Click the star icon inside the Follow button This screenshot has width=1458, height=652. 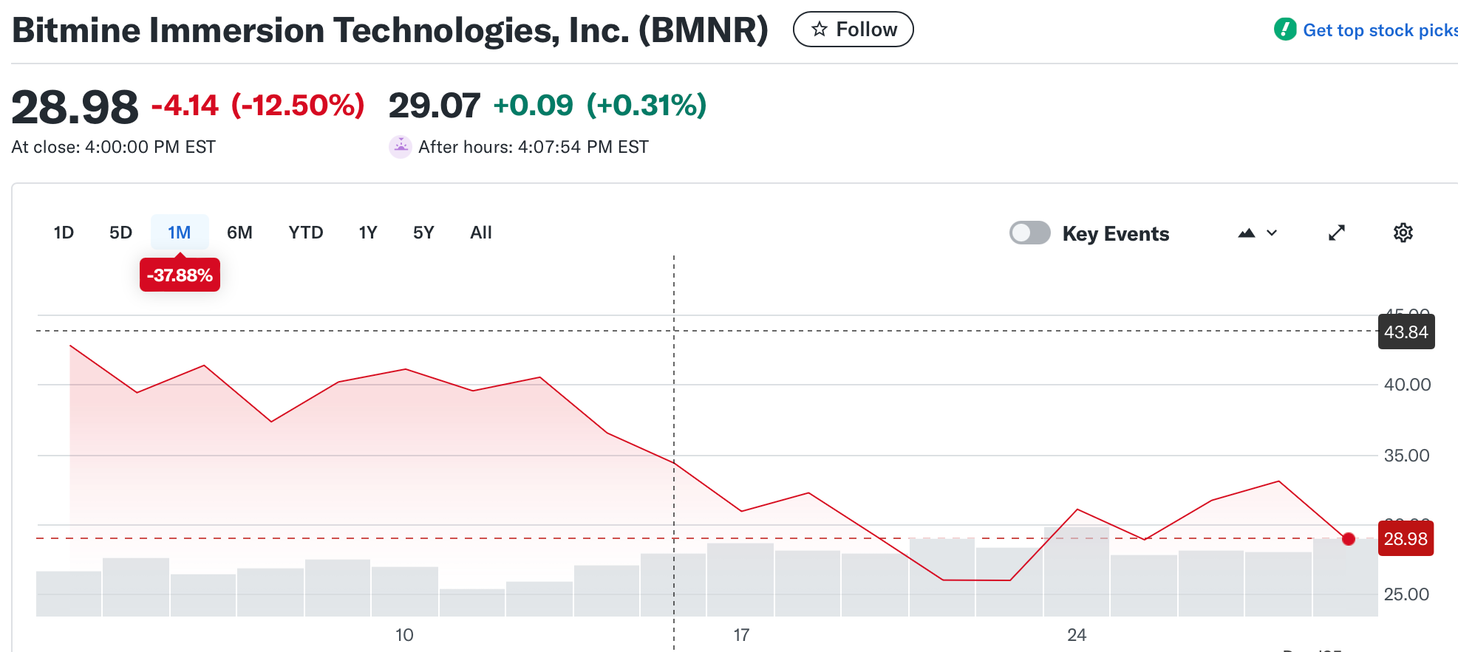coord(819,29)
